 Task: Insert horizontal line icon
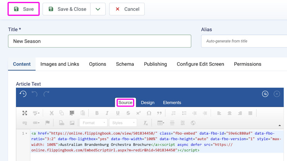[x=172, y=123]
